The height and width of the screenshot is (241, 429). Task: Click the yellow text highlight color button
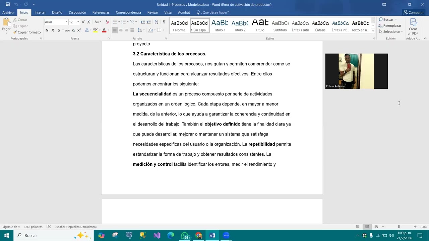(x=96, y=30)
